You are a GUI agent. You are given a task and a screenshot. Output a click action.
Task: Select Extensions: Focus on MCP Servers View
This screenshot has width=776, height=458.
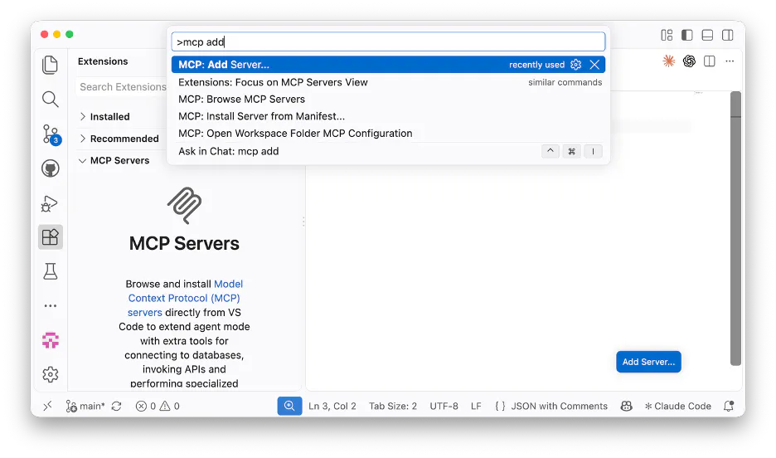point(388,82)
